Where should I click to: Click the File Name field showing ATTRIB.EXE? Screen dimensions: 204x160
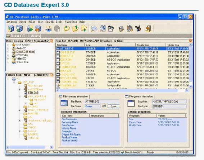point(102,102)
